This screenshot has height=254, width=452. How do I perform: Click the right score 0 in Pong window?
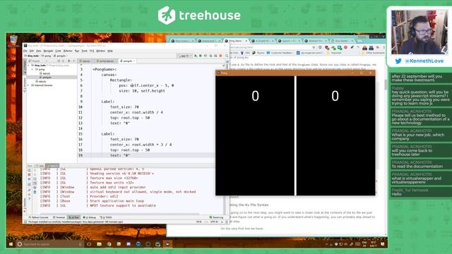(x=335, y=96)
